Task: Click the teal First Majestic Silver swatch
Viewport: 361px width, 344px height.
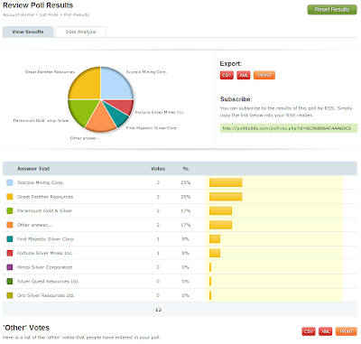Action: pos(10,239)
